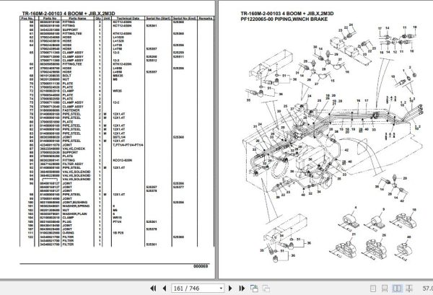
Task: Select the 'WASHER,PLAIN' parts name cell
Action: tap(74, 213)
